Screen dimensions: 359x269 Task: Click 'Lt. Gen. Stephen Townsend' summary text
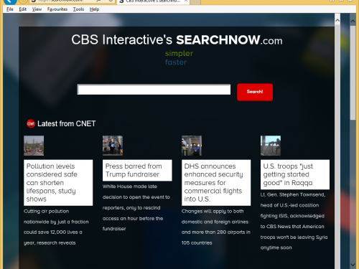(294, 221)
